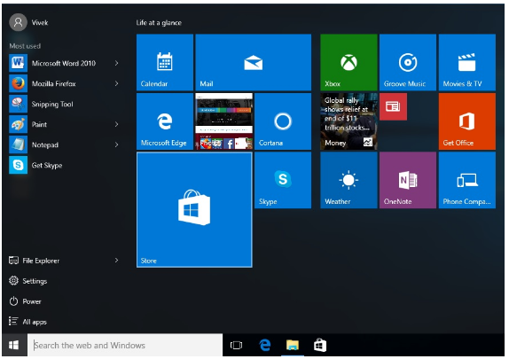The image size is (509, 359).
Task: Open Settings from Start menu
Action: [x=27, y=281]
